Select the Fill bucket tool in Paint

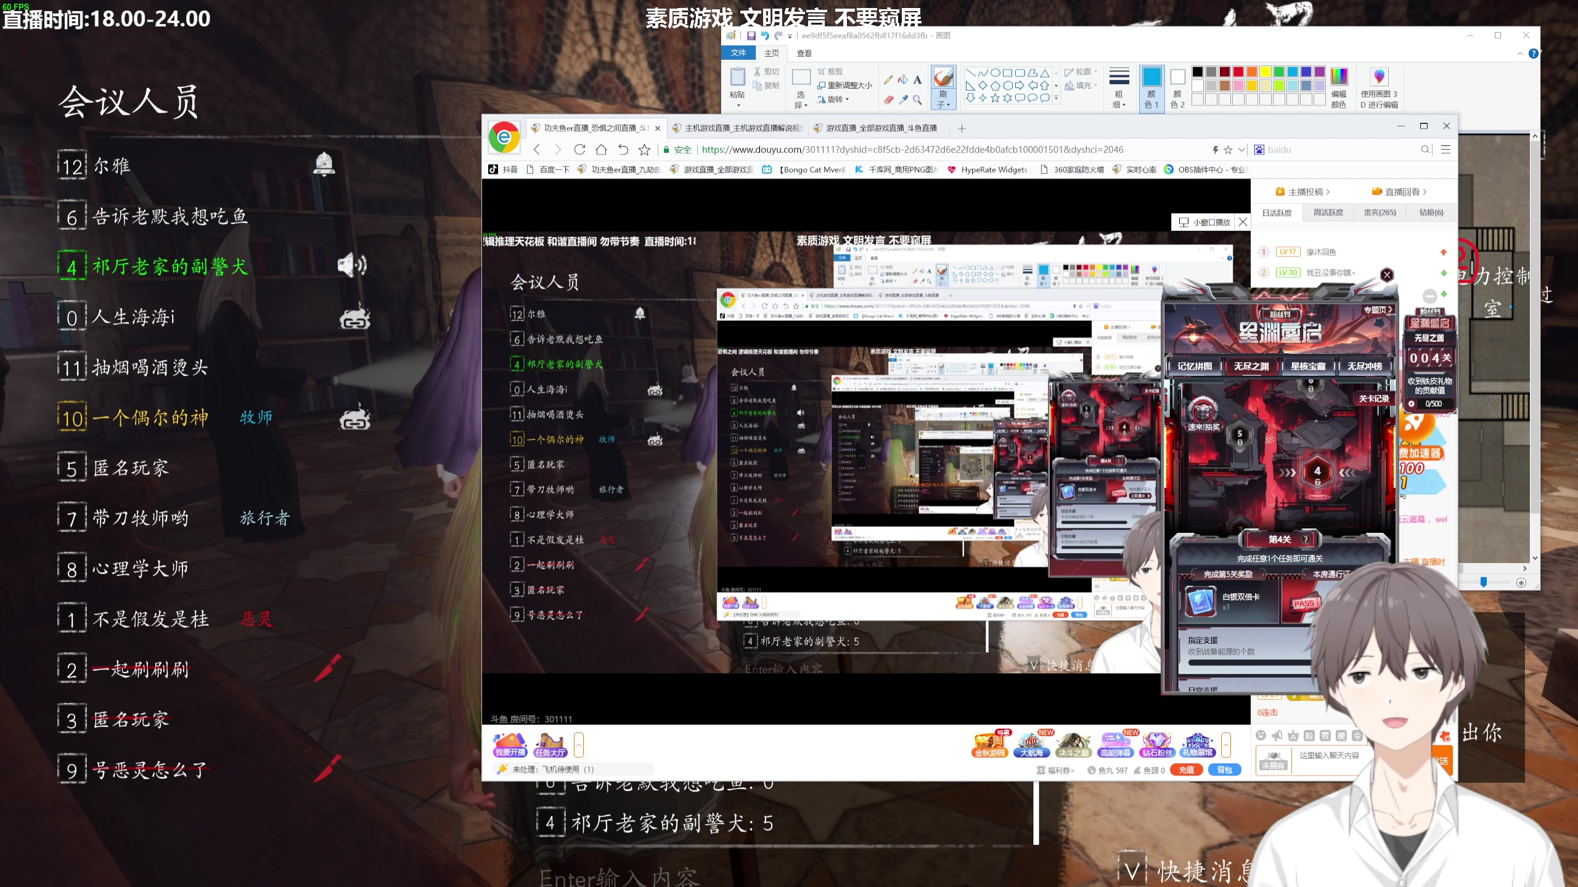[x=902, y=79]
